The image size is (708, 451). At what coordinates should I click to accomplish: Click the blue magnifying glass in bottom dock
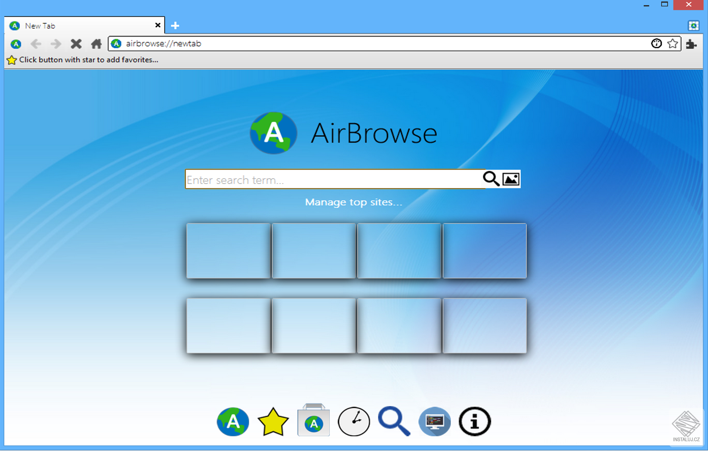click(x=394, y=421)
